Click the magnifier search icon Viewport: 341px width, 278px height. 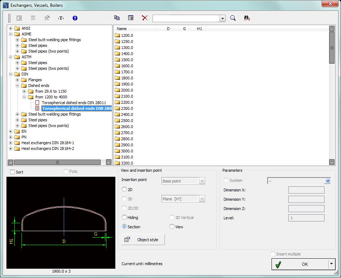click(x=233, y=18)
